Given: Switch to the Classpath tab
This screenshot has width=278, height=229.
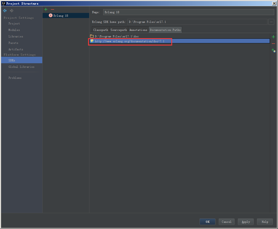Looking at the screenshot, I should [x=100, y=30].
